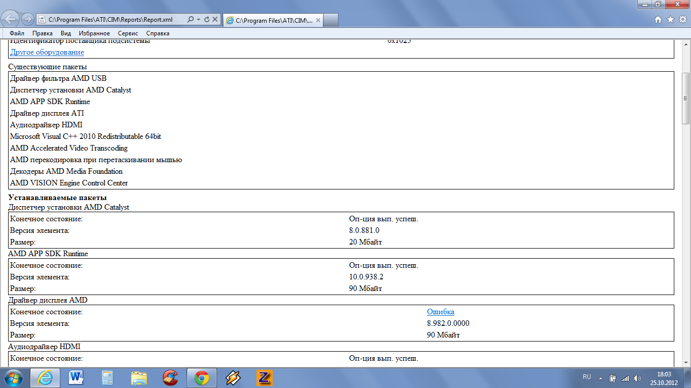
Task: Click the scrollbar up arrow
Action: click(686, 43)
